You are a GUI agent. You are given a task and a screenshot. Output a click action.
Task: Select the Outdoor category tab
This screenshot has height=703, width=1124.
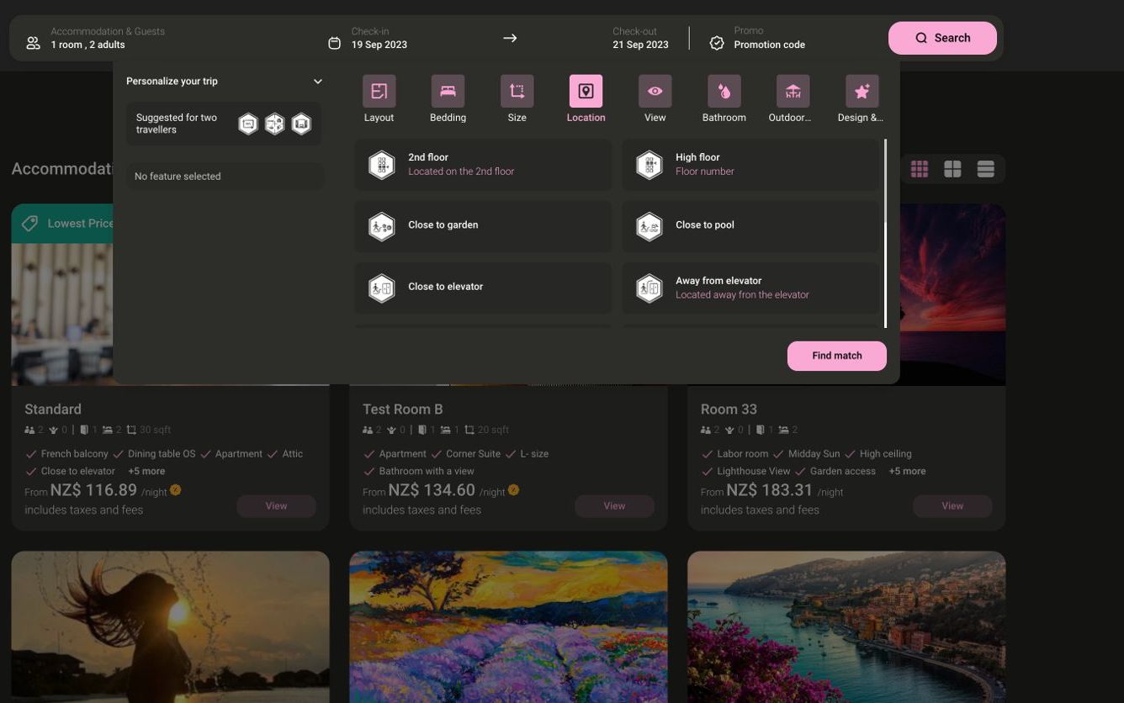point(793,99)
